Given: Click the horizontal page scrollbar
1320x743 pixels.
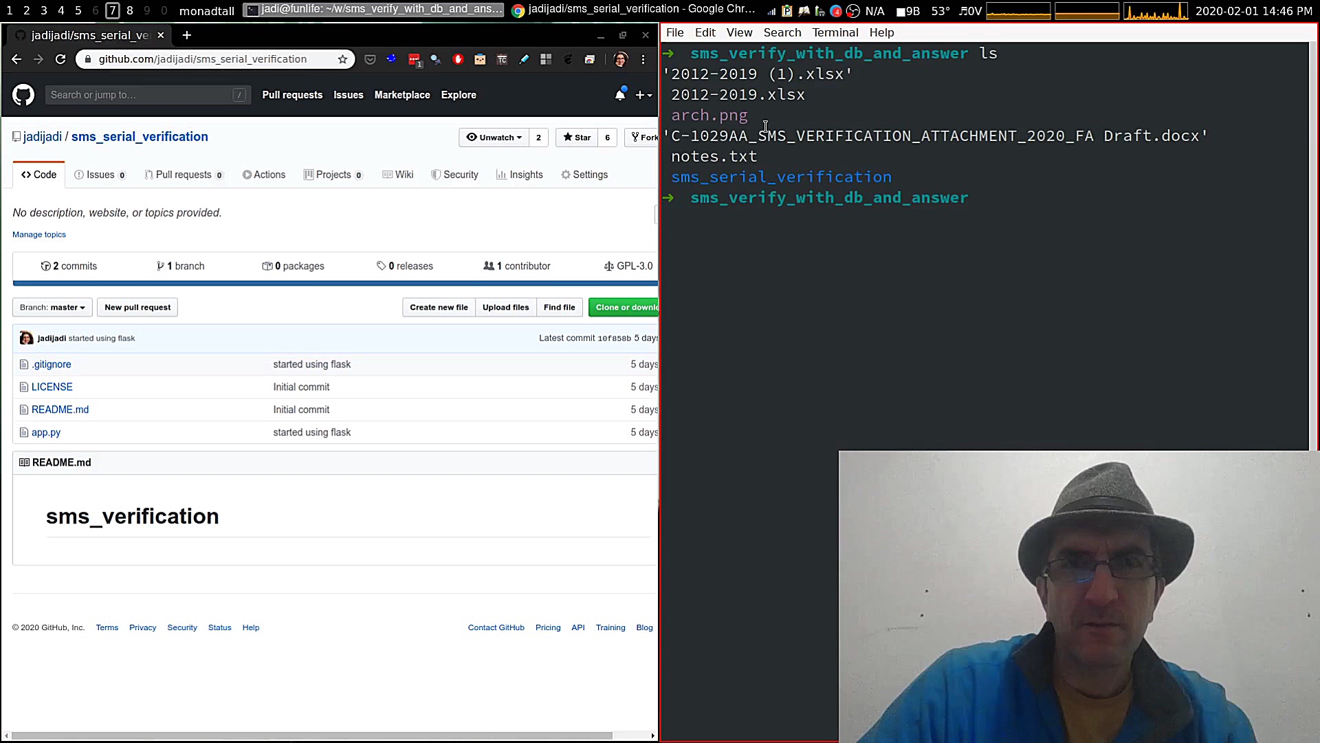Looking at the screenshot, I should pyautogui.click(x=309, y=735).
